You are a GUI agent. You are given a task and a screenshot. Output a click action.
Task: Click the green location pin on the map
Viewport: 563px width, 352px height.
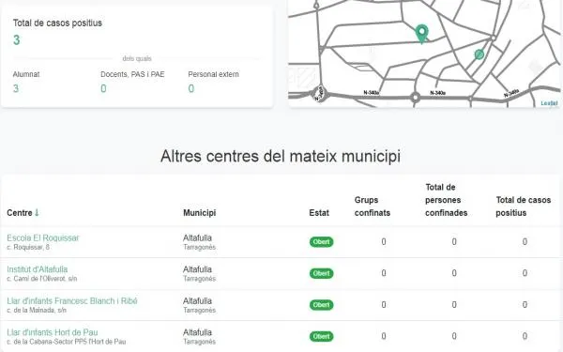[x=422, y=34]
